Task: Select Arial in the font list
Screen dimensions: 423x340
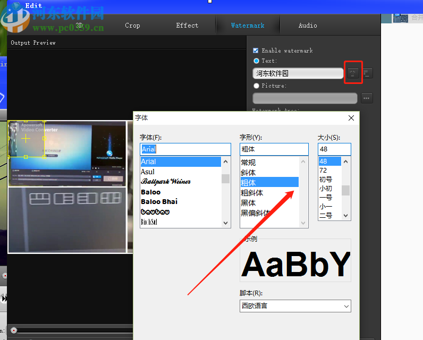Action: pos(181,161)
